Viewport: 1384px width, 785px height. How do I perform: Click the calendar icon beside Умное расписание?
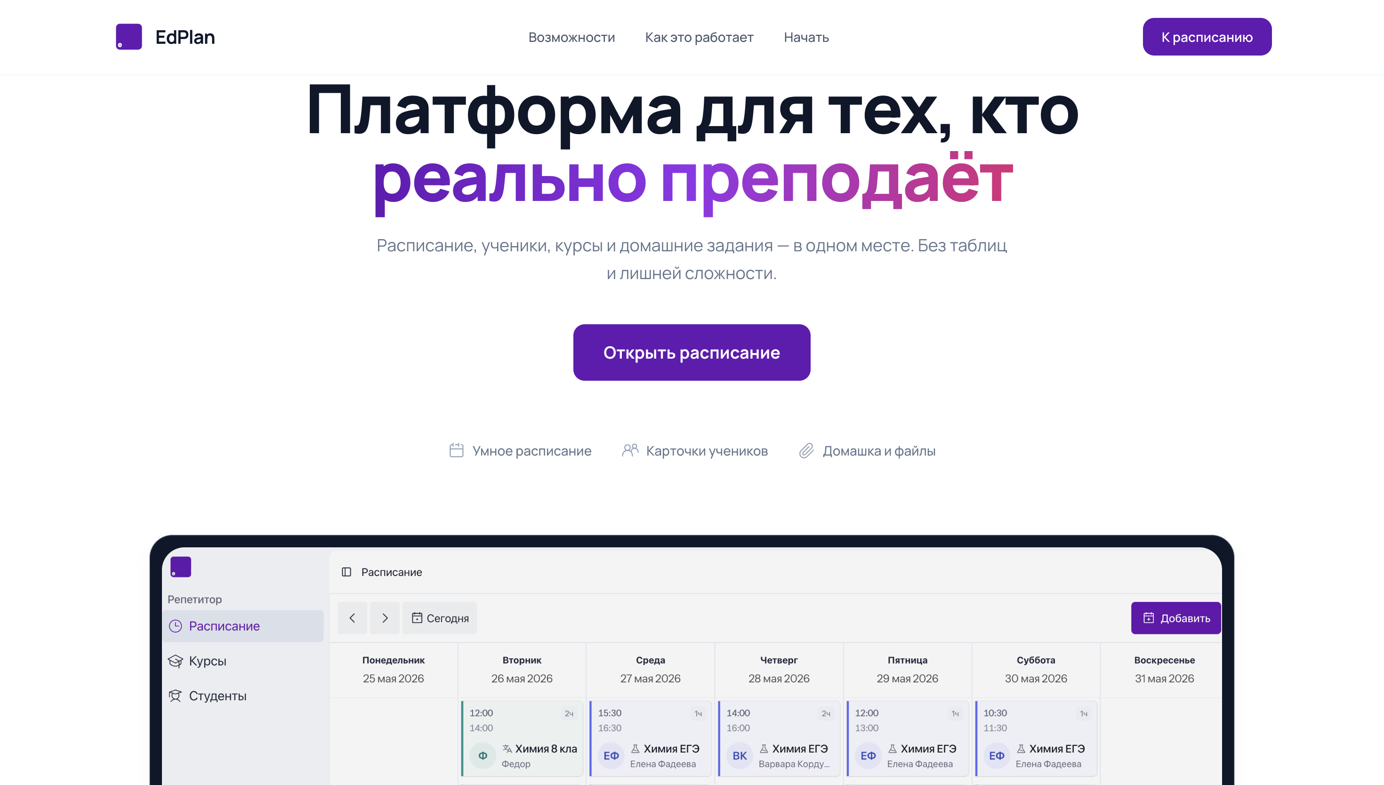tap(456, 450)
